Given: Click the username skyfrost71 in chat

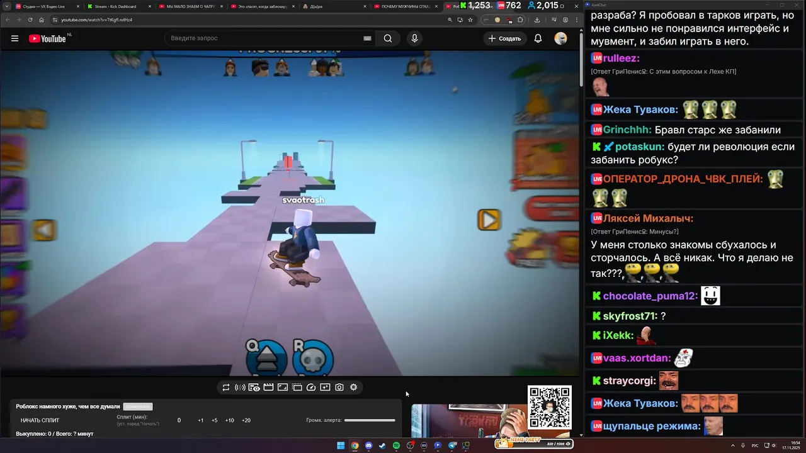Looking at the screenshot, I should (x=630, y=316).
